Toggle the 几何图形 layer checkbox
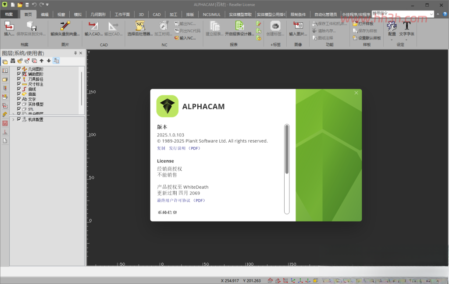 (x=19, y=69)
